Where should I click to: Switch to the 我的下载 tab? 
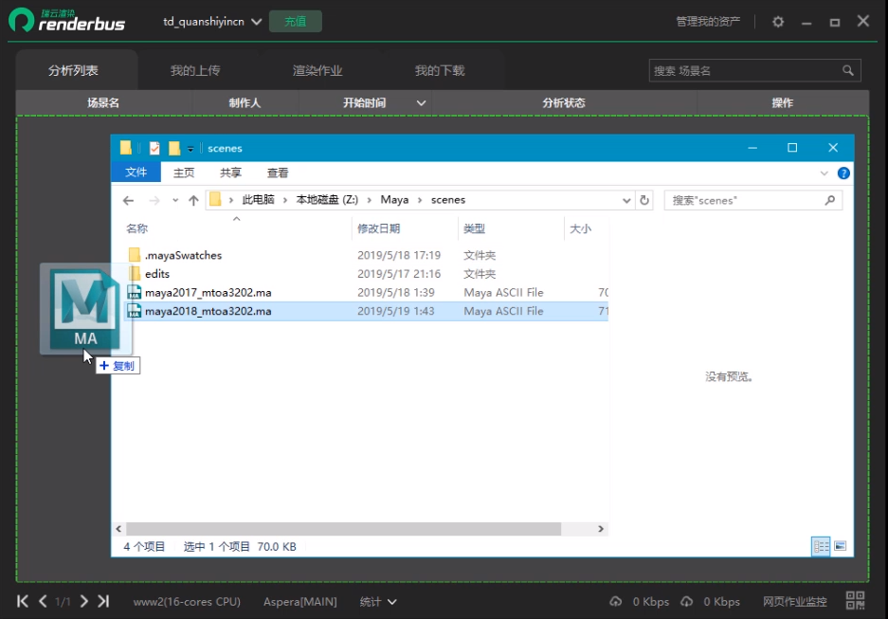click(x=440, y=70)
